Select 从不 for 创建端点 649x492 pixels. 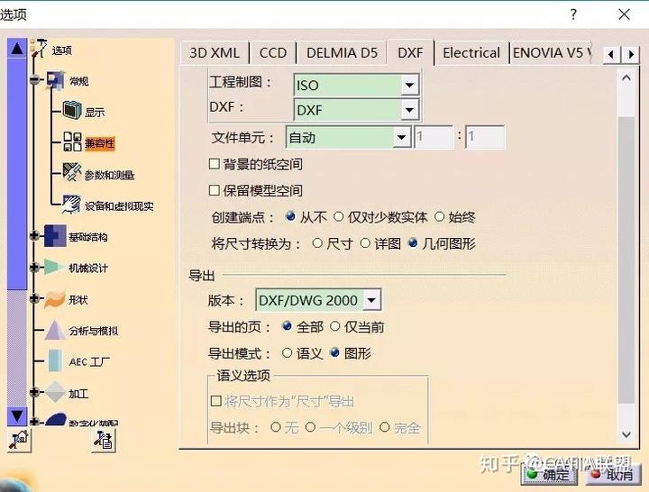pos(290,216)
